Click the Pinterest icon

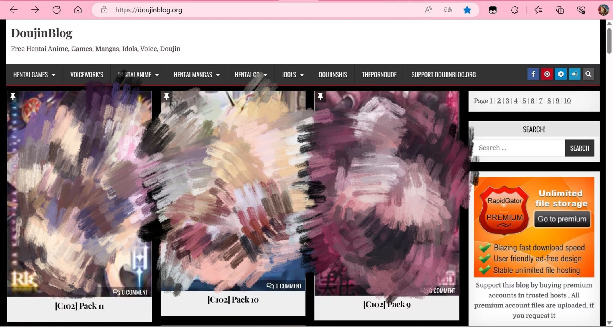click(x=547, y=74)
